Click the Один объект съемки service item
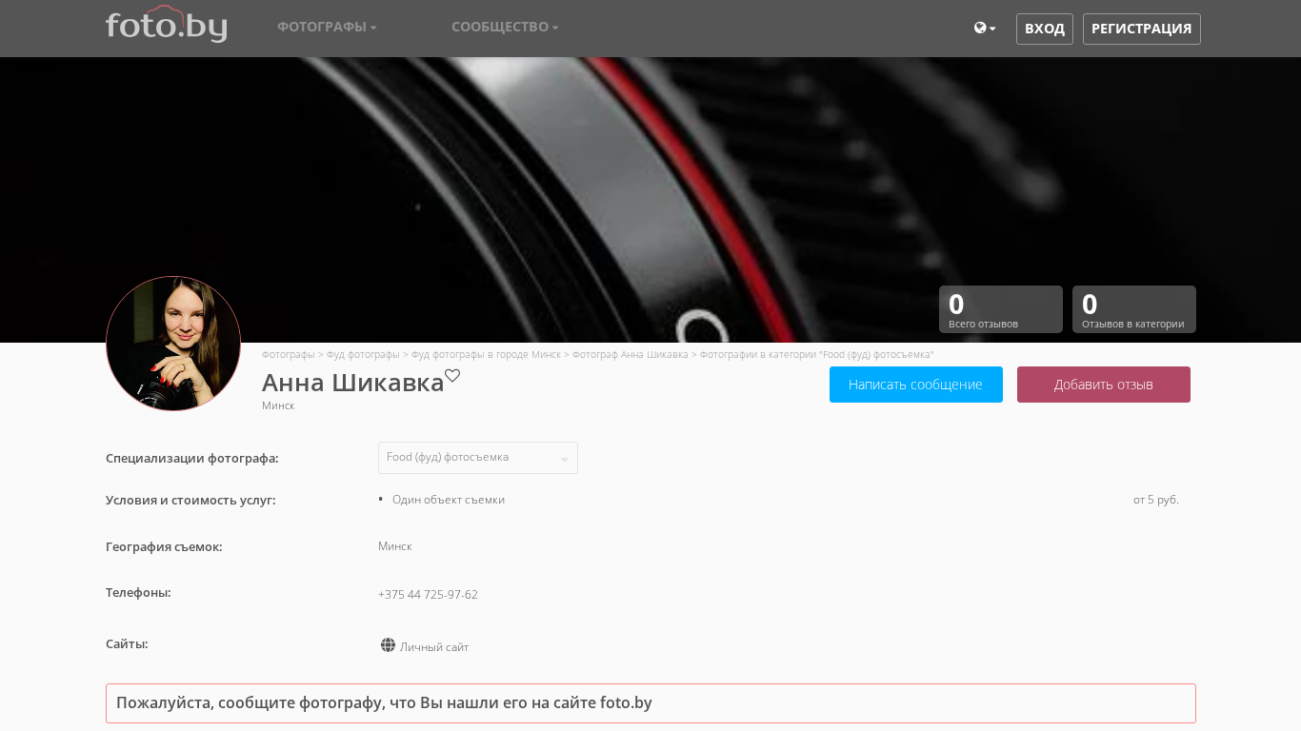This screenshot has width=1301, height=731. pos(449,500)
